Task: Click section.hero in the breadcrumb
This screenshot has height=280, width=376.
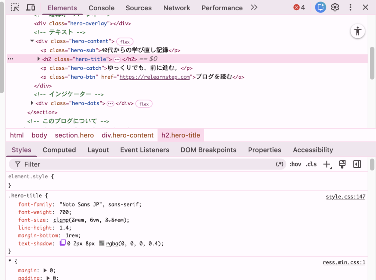Action: tap(74, 135)
